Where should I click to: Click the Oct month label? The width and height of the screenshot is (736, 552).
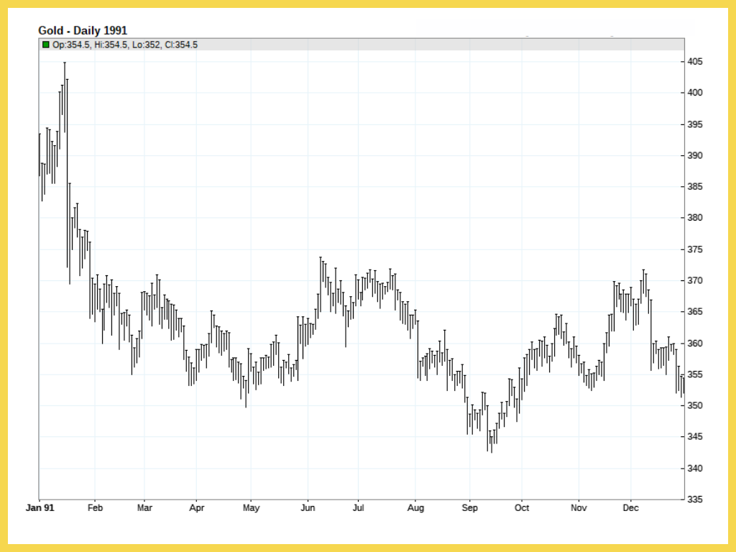tap(522, 508)
